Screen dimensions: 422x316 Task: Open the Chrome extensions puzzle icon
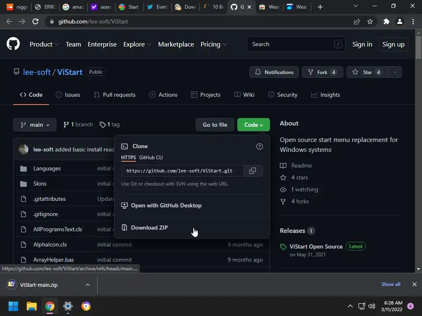(x=387, y=21)
